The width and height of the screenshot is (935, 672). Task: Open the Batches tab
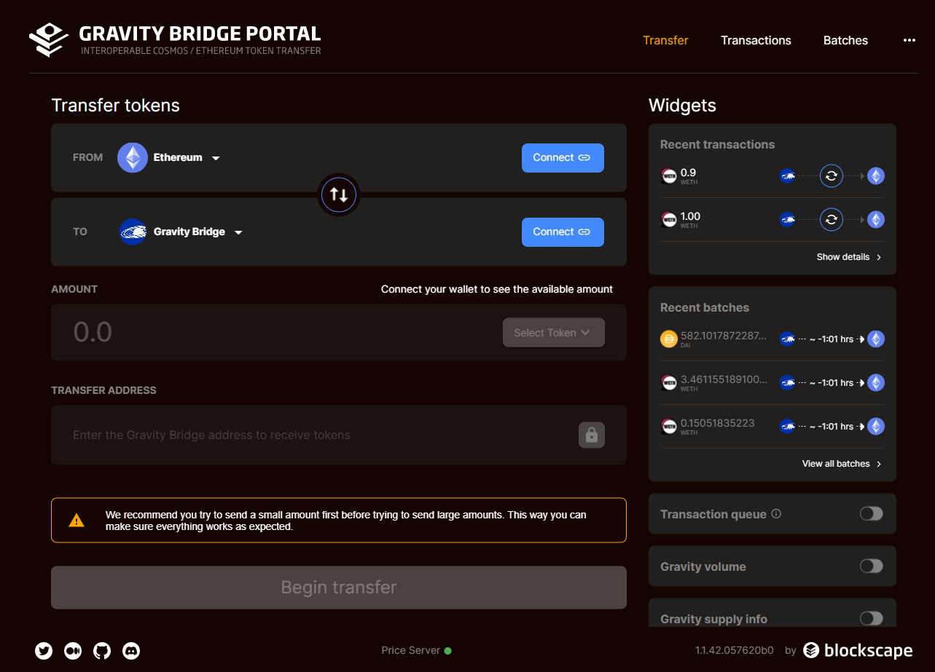coord(845,40)
